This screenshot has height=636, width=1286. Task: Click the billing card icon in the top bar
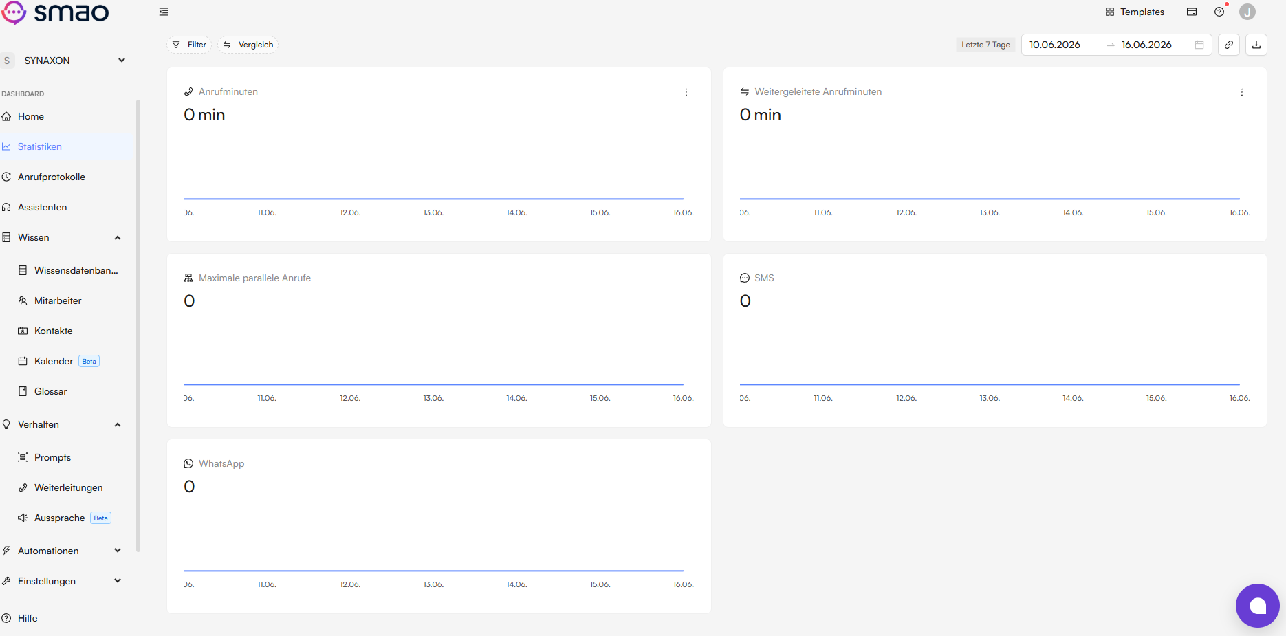1192,12
